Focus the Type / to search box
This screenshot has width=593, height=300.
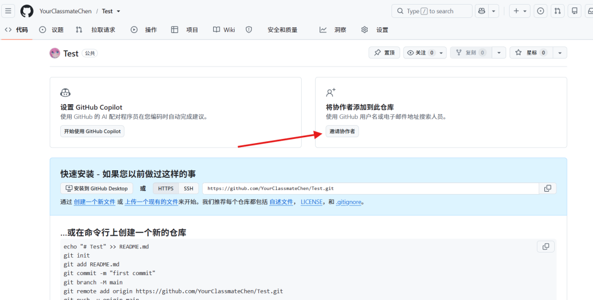pyautogui.click(x=432, y=11)
